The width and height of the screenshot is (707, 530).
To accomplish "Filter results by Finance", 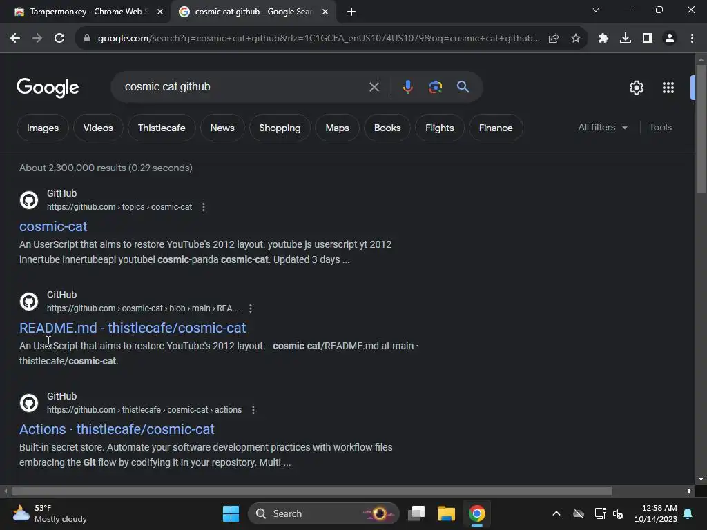I will (496, 128).
